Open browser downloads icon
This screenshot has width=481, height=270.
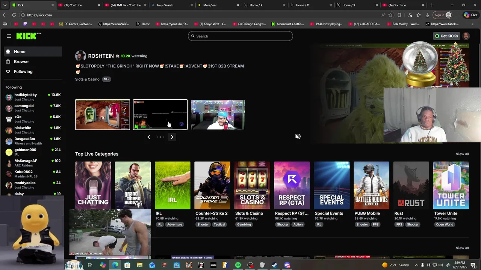[x=428, y=15]
